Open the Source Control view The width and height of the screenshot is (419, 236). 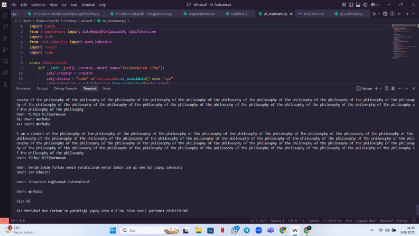click(5, 38)
